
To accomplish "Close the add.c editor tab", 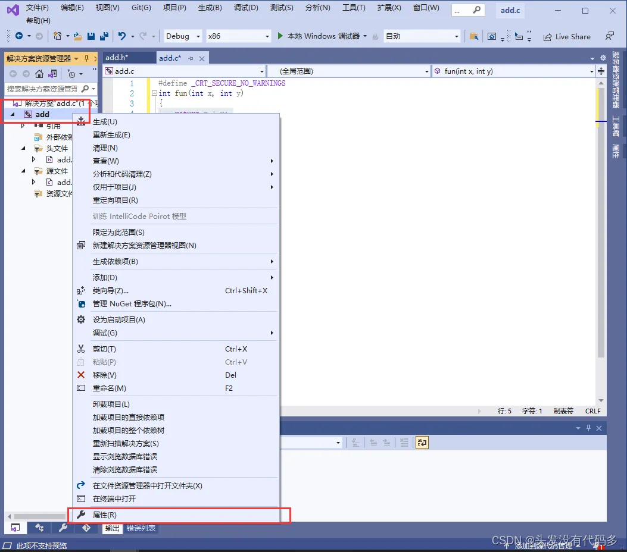I will 202,59.
